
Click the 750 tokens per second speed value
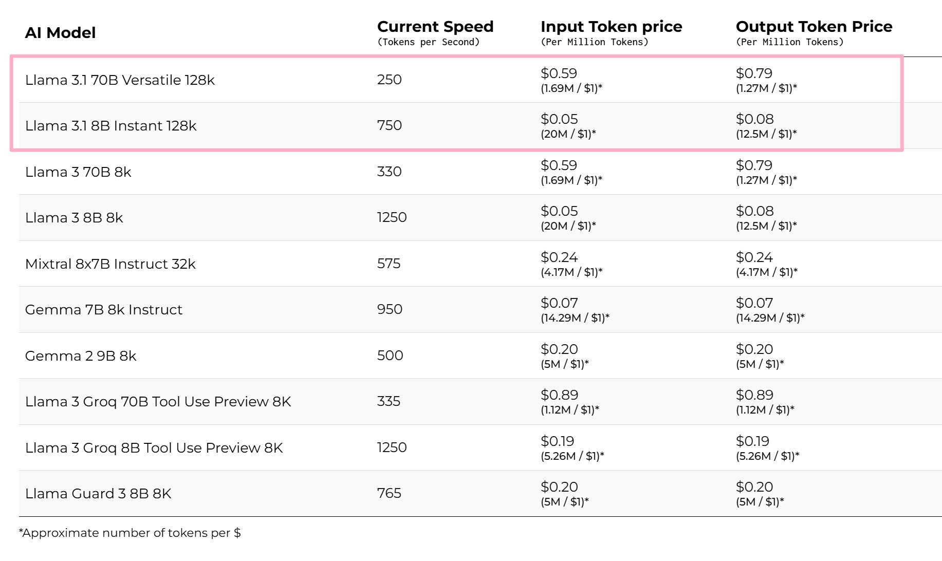coord(390,125)
